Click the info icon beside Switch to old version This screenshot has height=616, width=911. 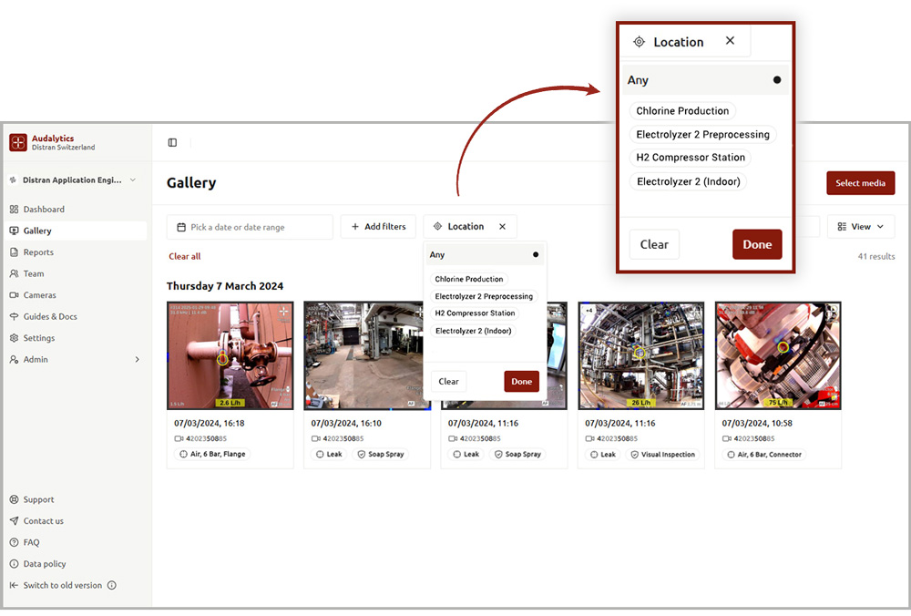(x=112, y=585)
